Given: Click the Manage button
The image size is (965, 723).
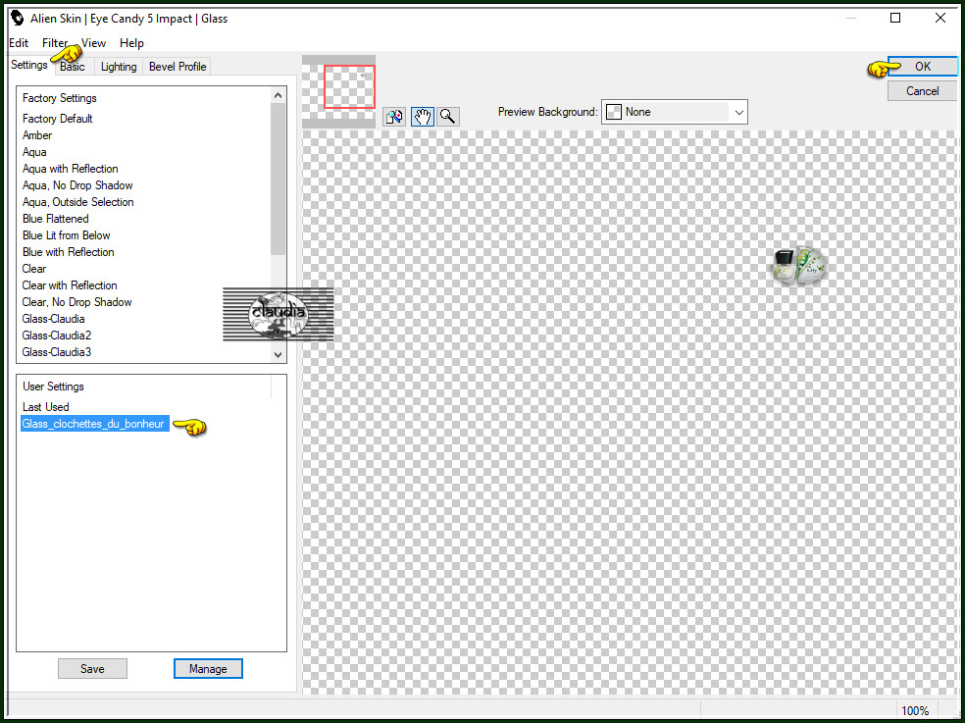Looking at the screenshot, I should click(208, 669).
